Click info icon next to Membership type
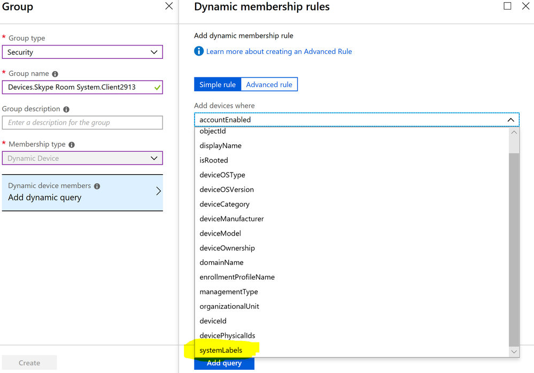Image resolution: width=534 pixels, height=373 pixels. click(72, 145)
